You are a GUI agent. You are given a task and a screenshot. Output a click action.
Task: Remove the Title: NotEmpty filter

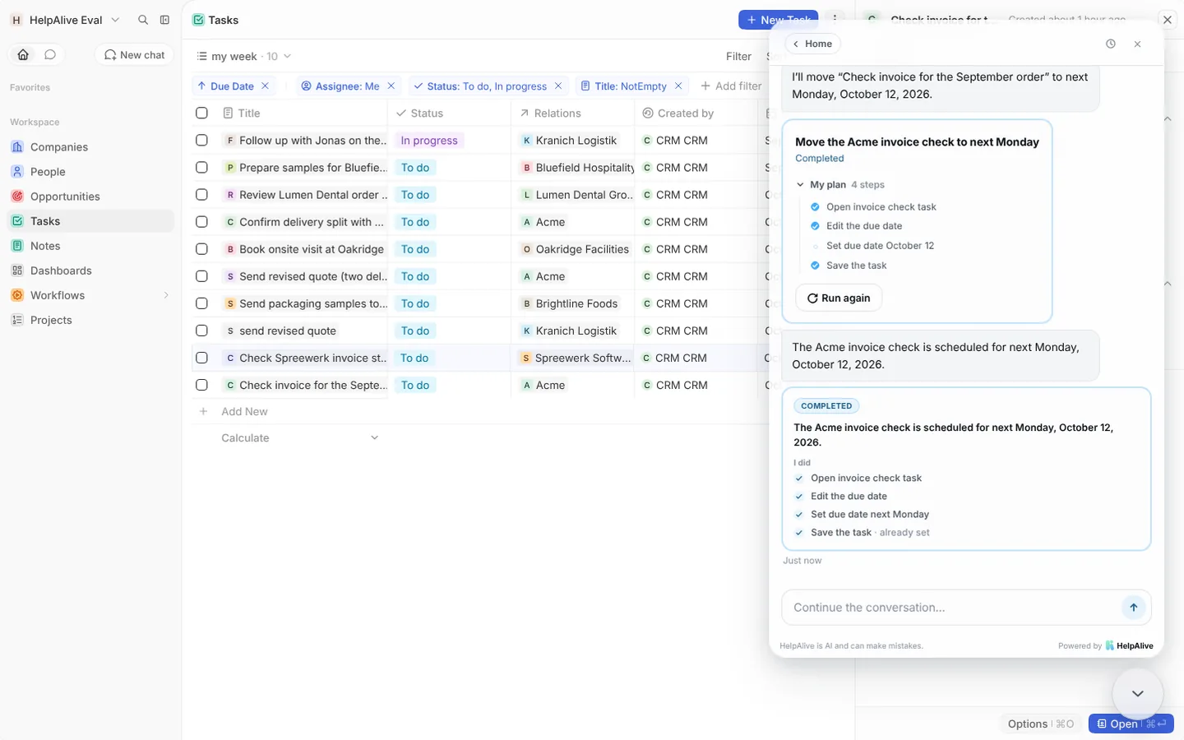coord(678,86)
